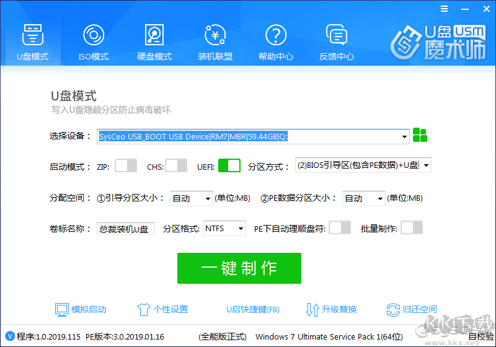Viewport: 496px width, 347px height.
Task: Click the U启快捷键(F8) link
Action: pyautogui.click(x=252, y=309)
